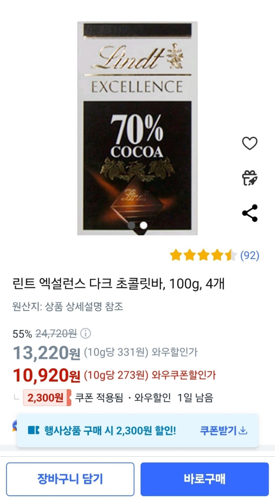Screen dimensions: 275x502
Task: Tap the heart wishlist icon
Action: 249,143
